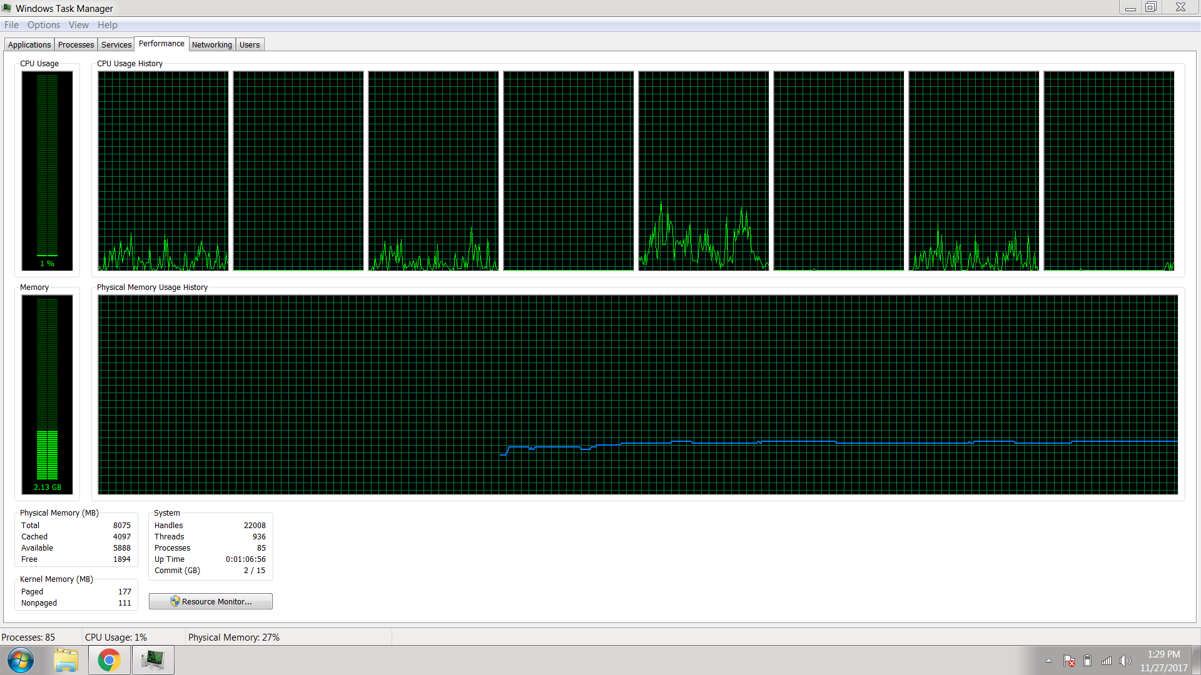1201x675 pixels.
Task: Switch to Google Chrome in the taskbar
Action: coord(109,660)
